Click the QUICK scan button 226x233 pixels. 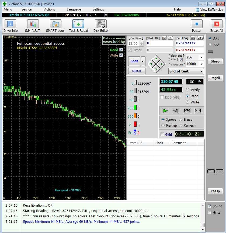pos(137,71)
